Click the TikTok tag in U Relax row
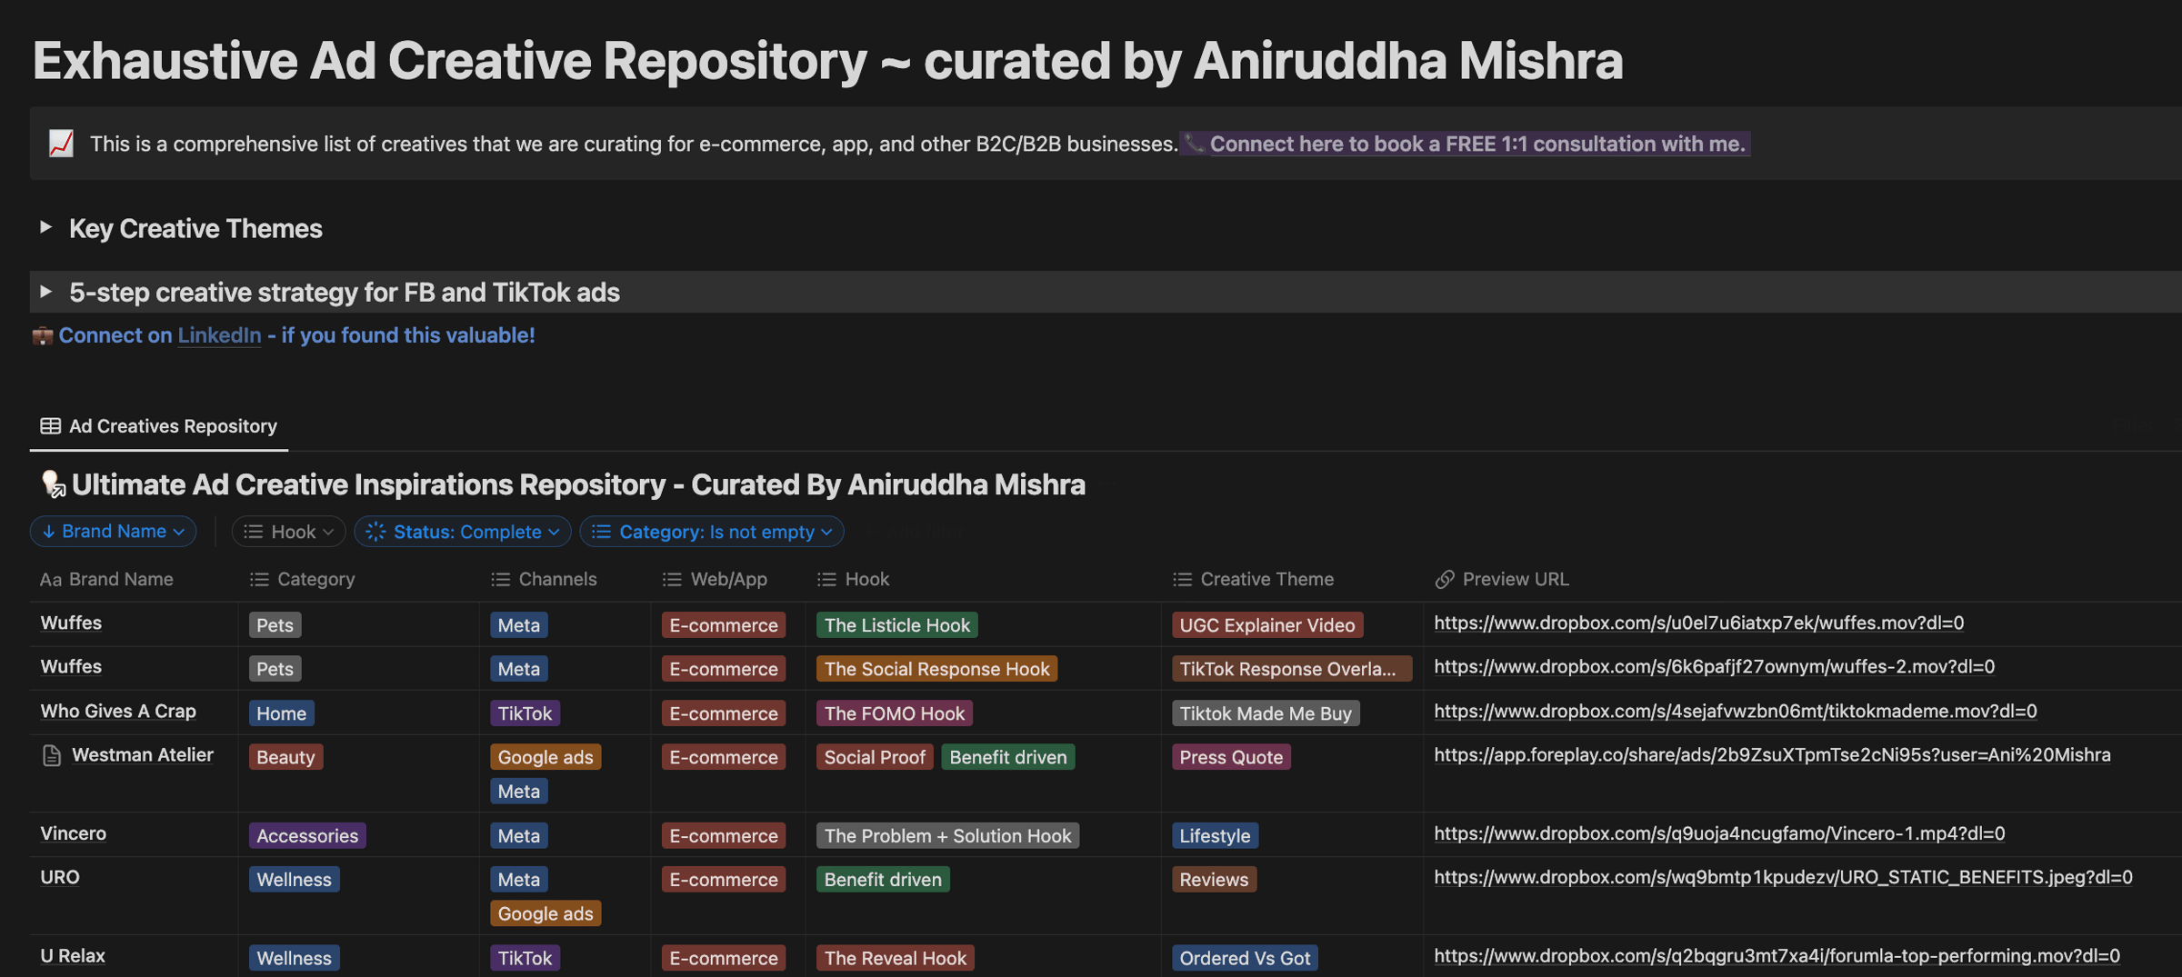 (525, 958)
